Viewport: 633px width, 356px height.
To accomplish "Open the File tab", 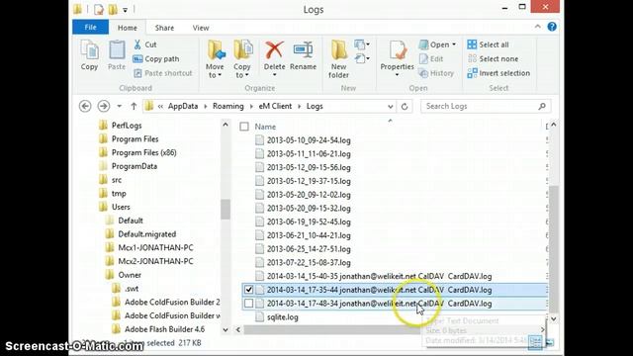I will click(90, 27).
